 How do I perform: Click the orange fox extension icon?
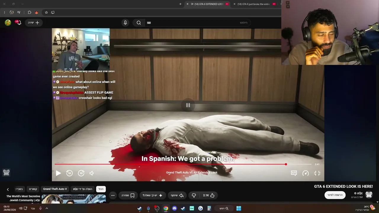coord(36,12)
